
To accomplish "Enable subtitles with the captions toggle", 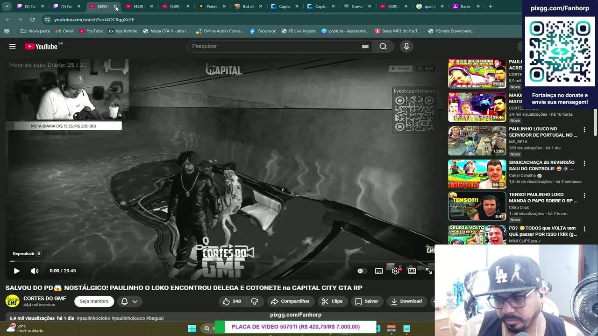I will [379, 271].
